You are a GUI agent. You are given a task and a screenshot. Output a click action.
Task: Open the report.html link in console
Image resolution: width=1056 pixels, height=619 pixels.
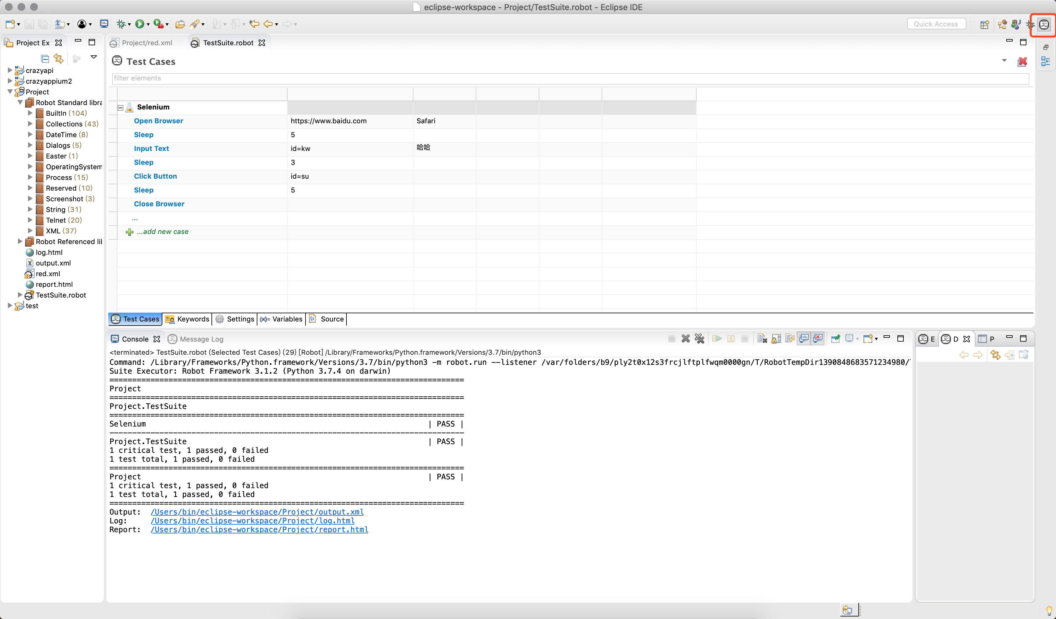click(x=259, y=530)
